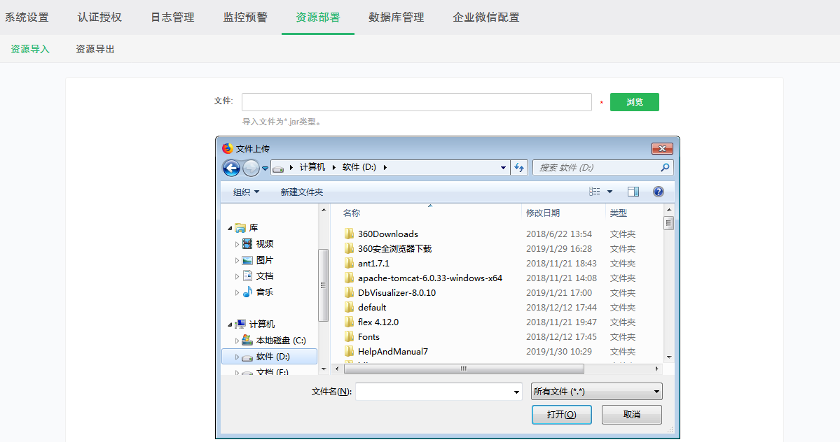Click the green 浏览 button

click(x=634, y=102)
